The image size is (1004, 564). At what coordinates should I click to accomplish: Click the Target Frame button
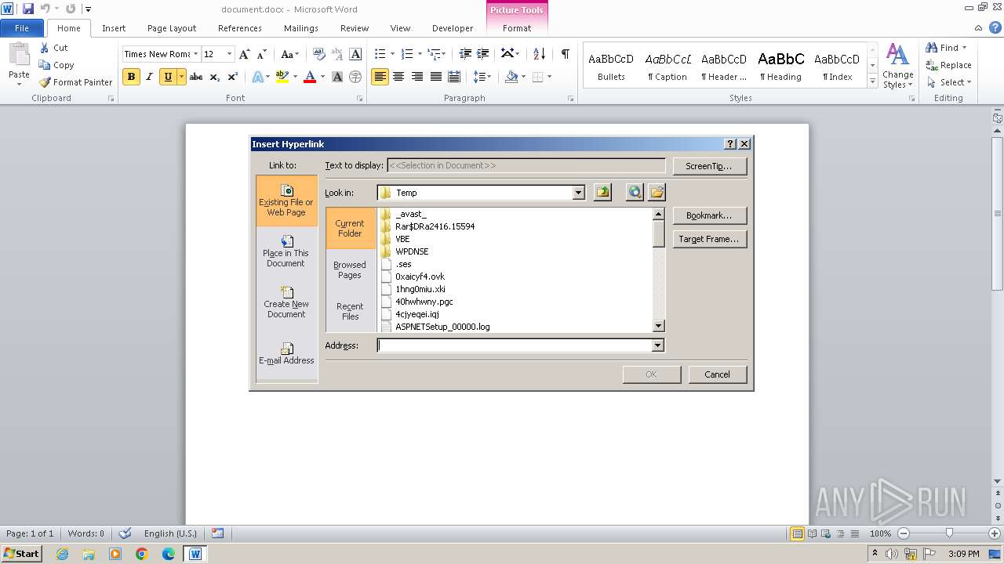[x=708, y=239]
